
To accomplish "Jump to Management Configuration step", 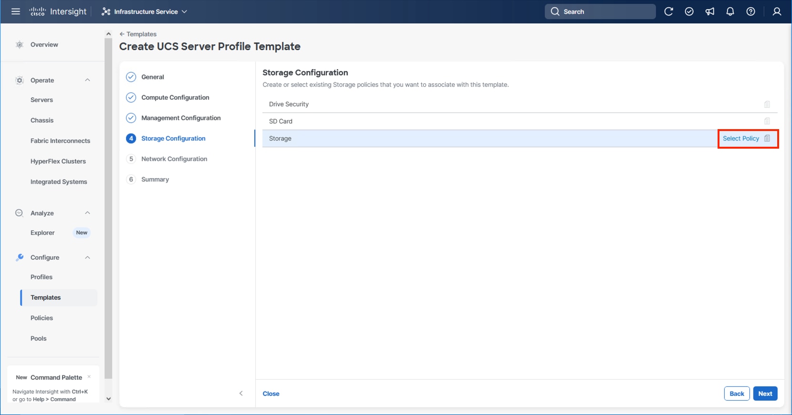I will (x=181, y=118).
